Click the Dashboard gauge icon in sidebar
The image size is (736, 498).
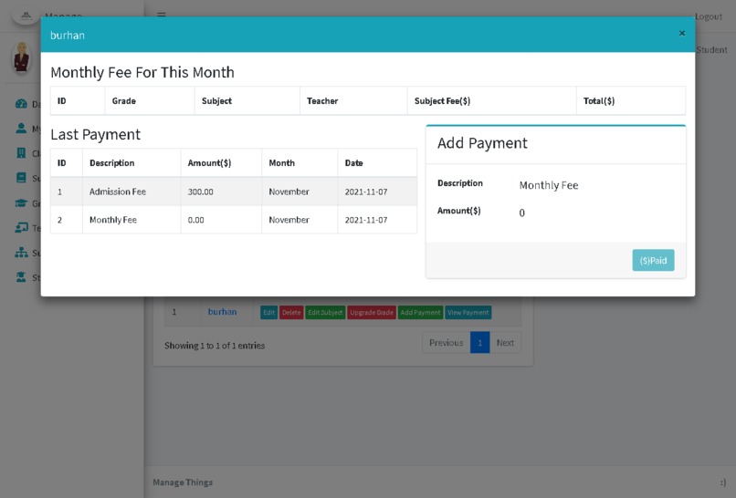pyautogui.click(x=21, y=104)
